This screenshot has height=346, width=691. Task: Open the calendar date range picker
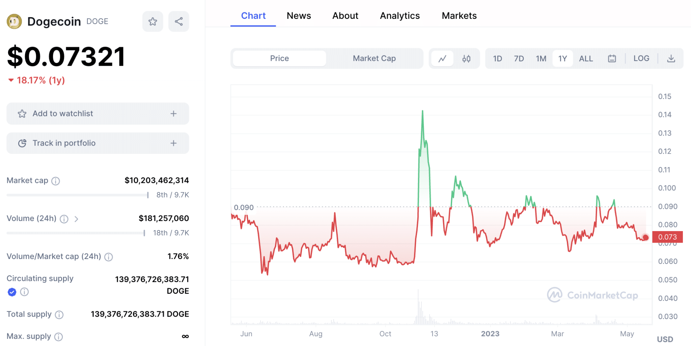tap(612, 59)
